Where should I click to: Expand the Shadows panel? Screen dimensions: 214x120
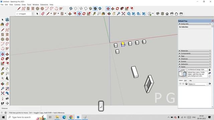180,59
